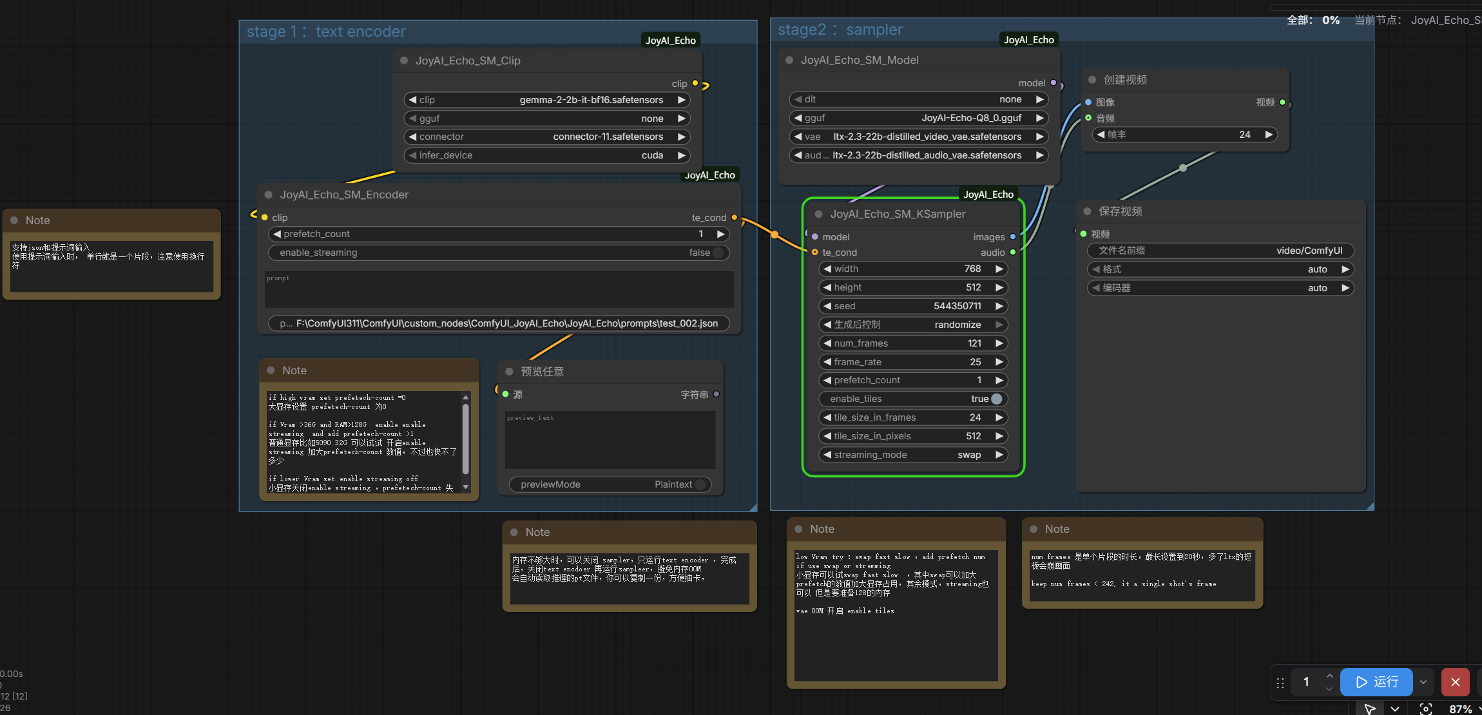The width and height of the screenshot is (1482, 715).
Task: Click the images output slot on KSampler
Action: pos(1013,237)
